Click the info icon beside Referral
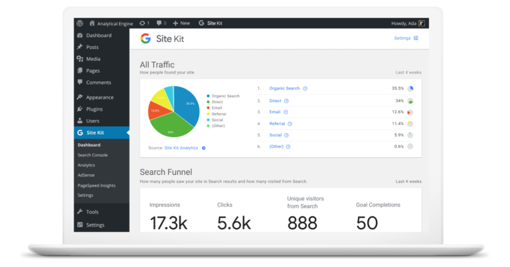 click(290, 123)
